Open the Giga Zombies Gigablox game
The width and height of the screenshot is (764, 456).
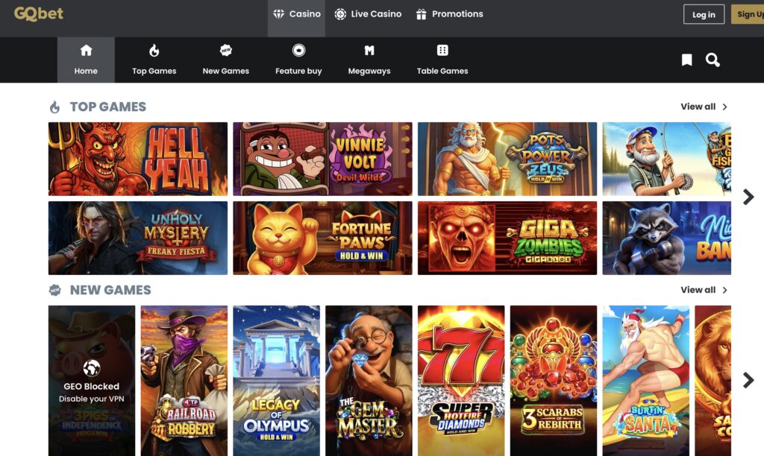coord(507,238)
